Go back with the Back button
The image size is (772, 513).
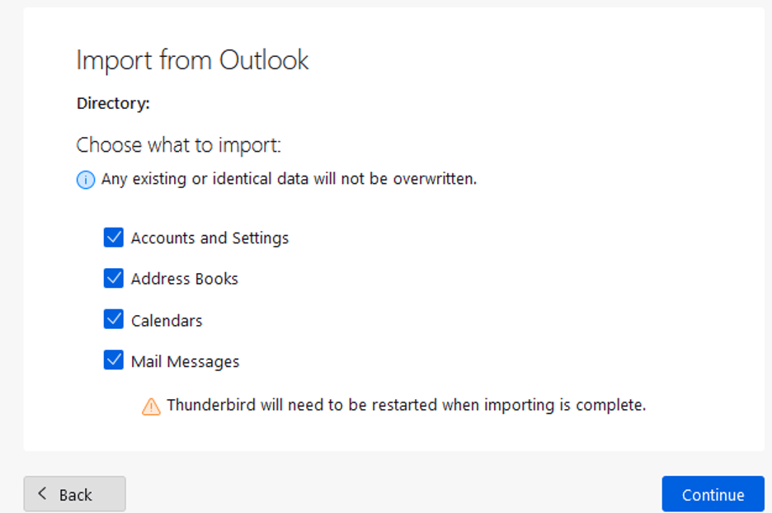(75, 494)
